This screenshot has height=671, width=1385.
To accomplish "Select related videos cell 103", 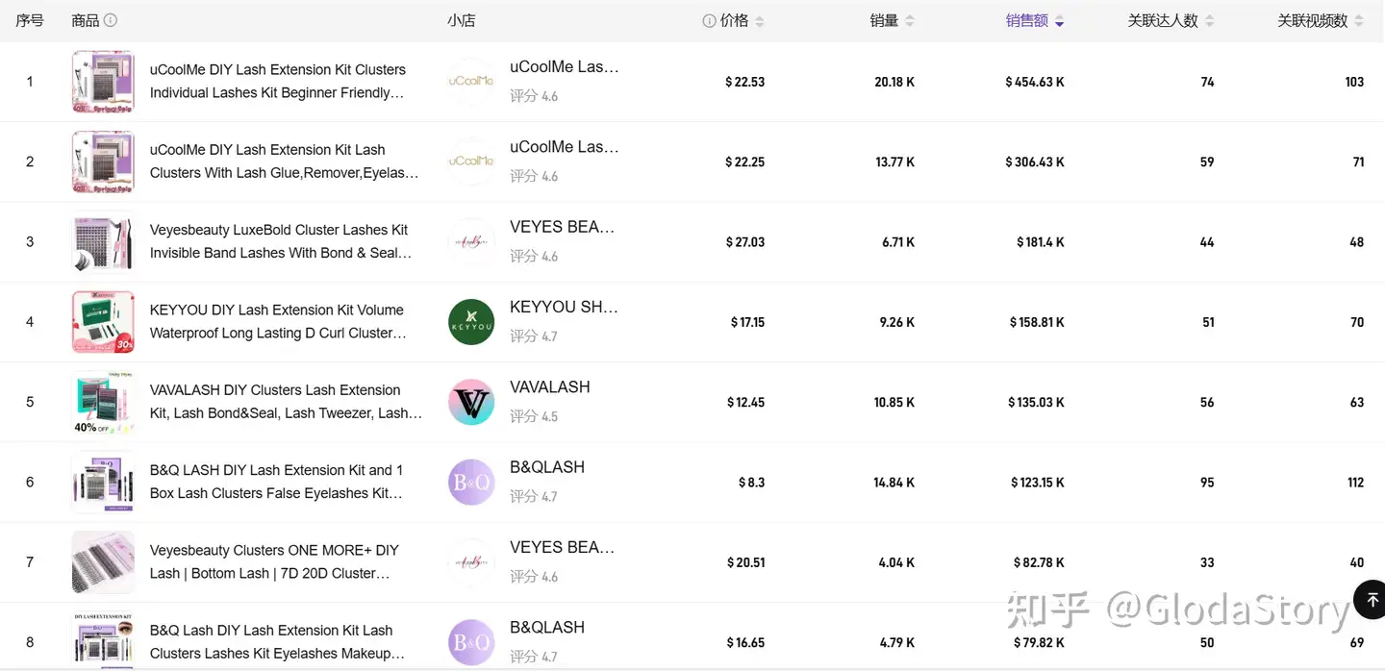I will [x=1354, y=82].
